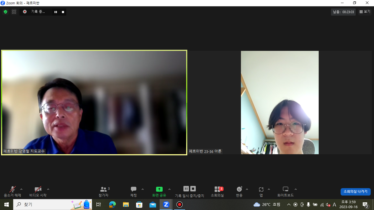
Task: Switch the IME input mode indicator A
Action: pos(334,205)
